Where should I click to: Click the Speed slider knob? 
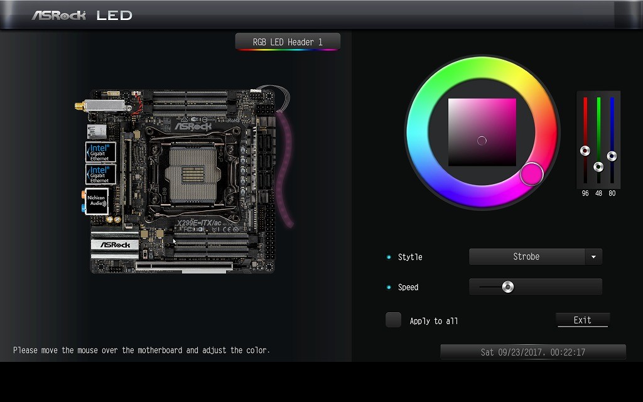[x=507, y=286]
